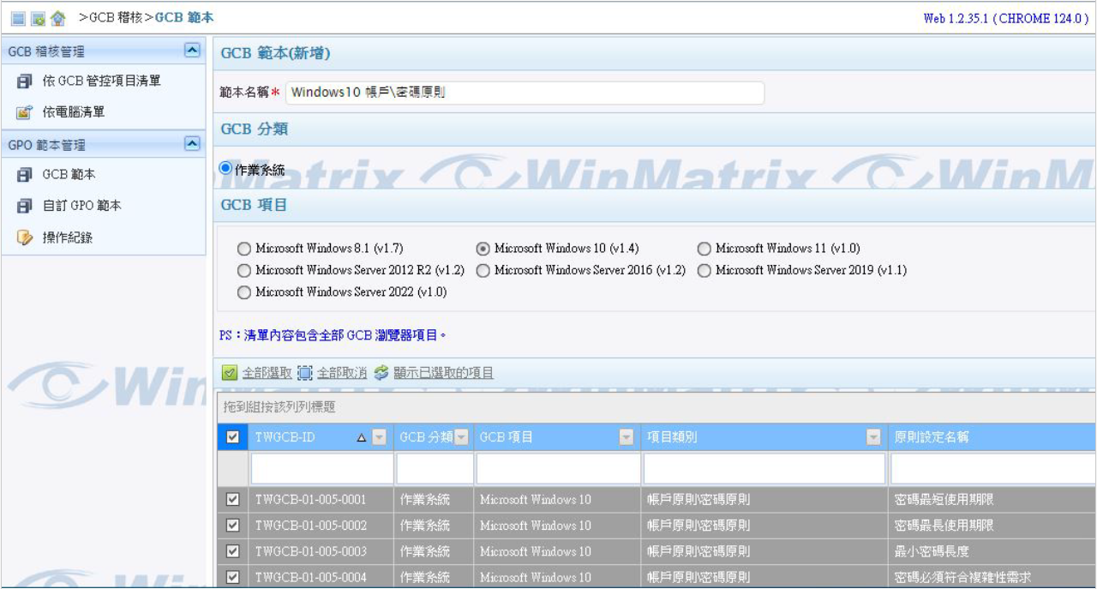Image resolution: width=1097 pixels, height=589 pixels.
Task: Click cell 密碼必須符合複雜性需求
Action: (x=962, y=577)
